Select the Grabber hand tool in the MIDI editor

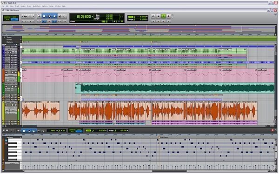point(33,131)
